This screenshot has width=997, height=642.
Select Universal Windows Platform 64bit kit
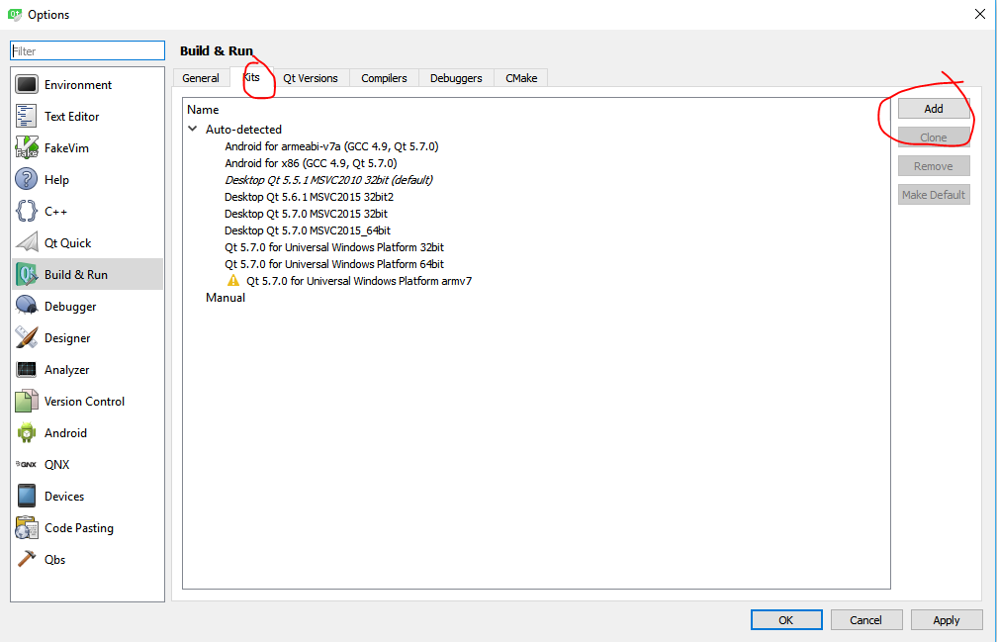tap(334, 264)
